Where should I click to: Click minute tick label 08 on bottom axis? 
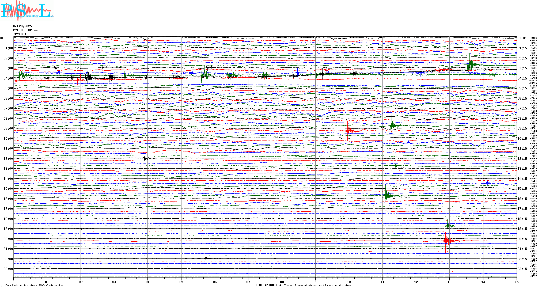tap(282, 282)
